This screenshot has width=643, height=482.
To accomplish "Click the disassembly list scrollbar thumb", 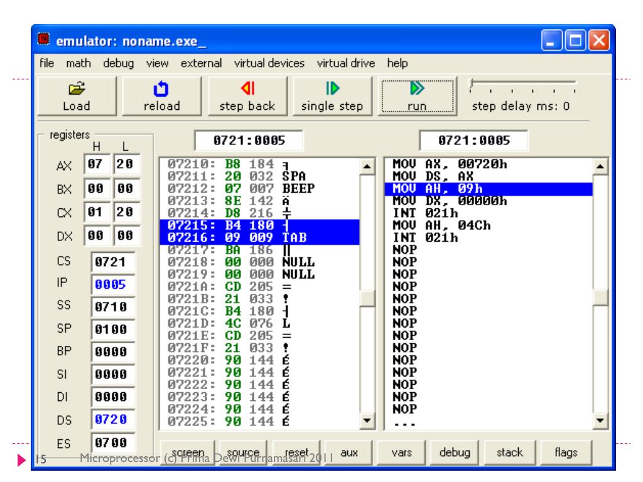I will (600, 297).
